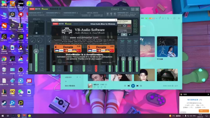This screenshot has height=118, width=210.
Task: Toggle B2 routing on Hardware Input 1 strip
Action: point(42,59)
